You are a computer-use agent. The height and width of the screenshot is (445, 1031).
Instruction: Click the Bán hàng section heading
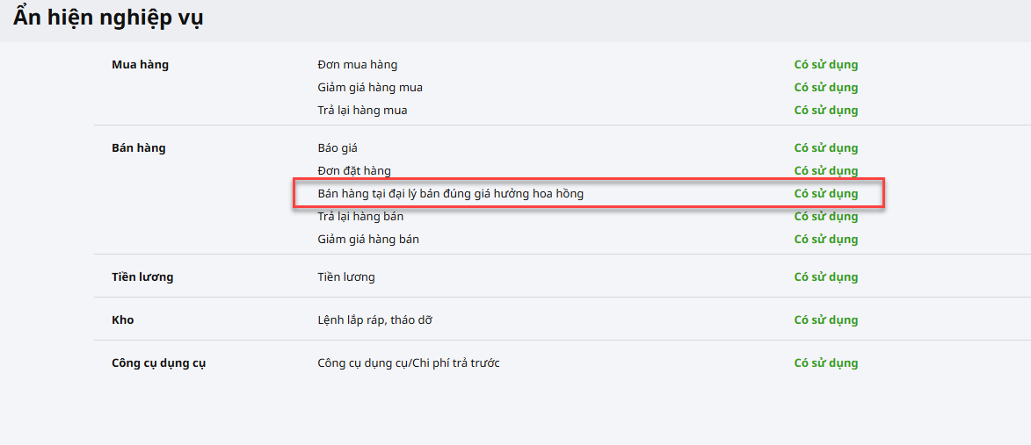(139, 148)
